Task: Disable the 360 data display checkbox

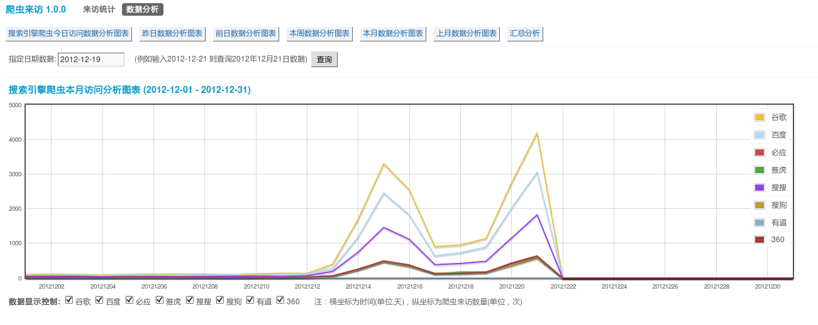Action: click(x=280, y=301)
